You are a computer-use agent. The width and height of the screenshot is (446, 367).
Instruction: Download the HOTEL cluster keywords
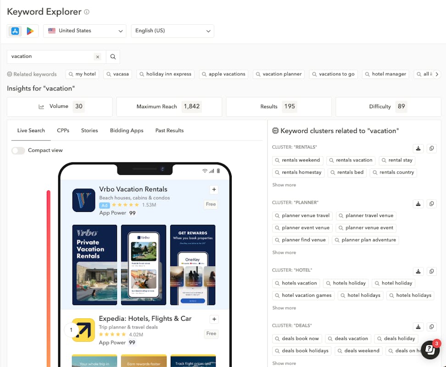coord(418,271)
